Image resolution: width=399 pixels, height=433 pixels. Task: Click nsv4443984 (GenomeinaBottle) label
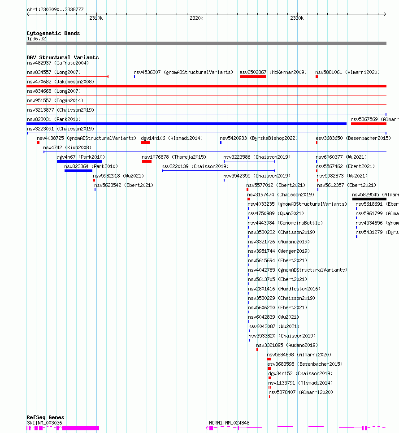(285, 223)
